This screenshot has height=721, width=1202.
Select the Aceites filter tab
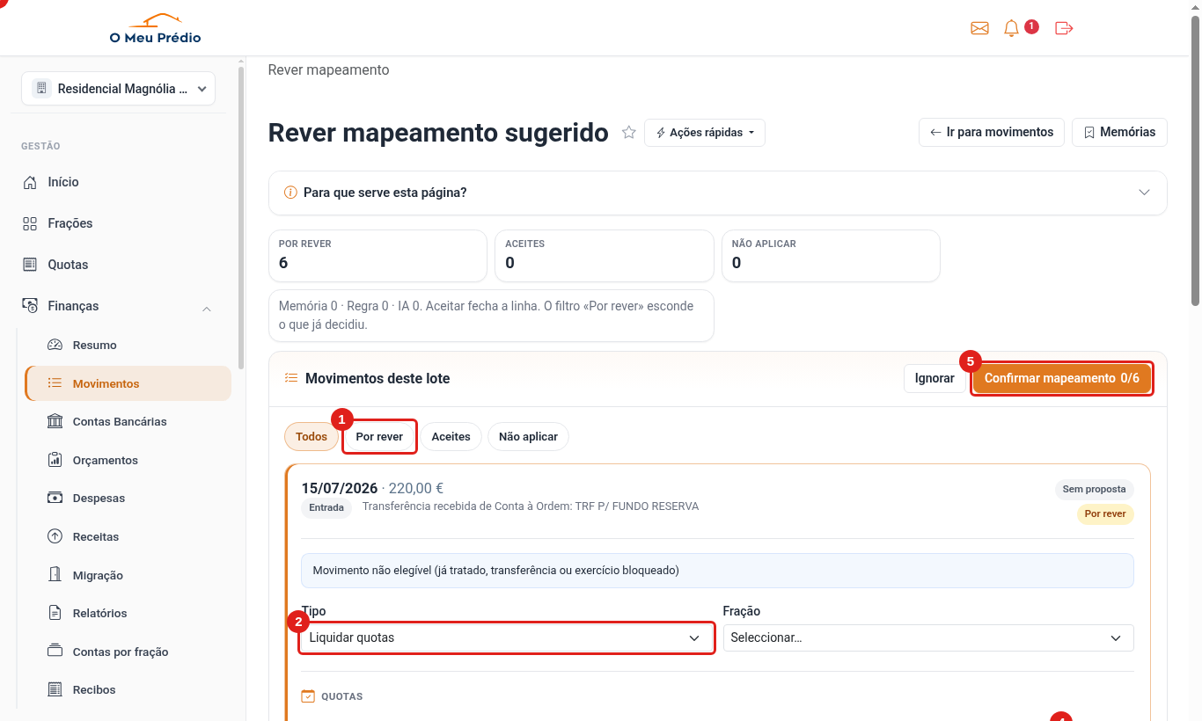[x=451, y=437]
